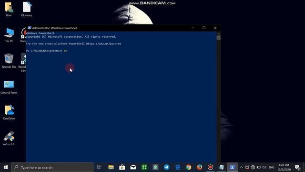Select the rufus-3.8 desktop icon

pyautogui.click(x=9, y=139)
